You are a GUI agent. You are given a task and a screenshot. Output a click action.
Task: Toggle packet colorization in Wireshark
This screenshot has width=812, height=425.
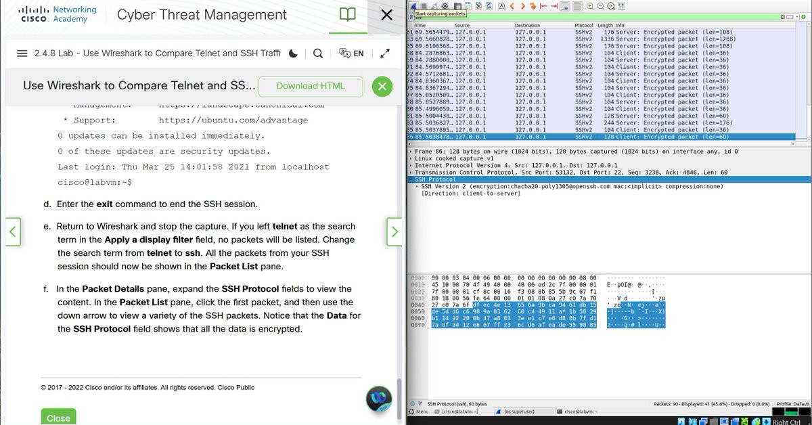pos(578,6)
